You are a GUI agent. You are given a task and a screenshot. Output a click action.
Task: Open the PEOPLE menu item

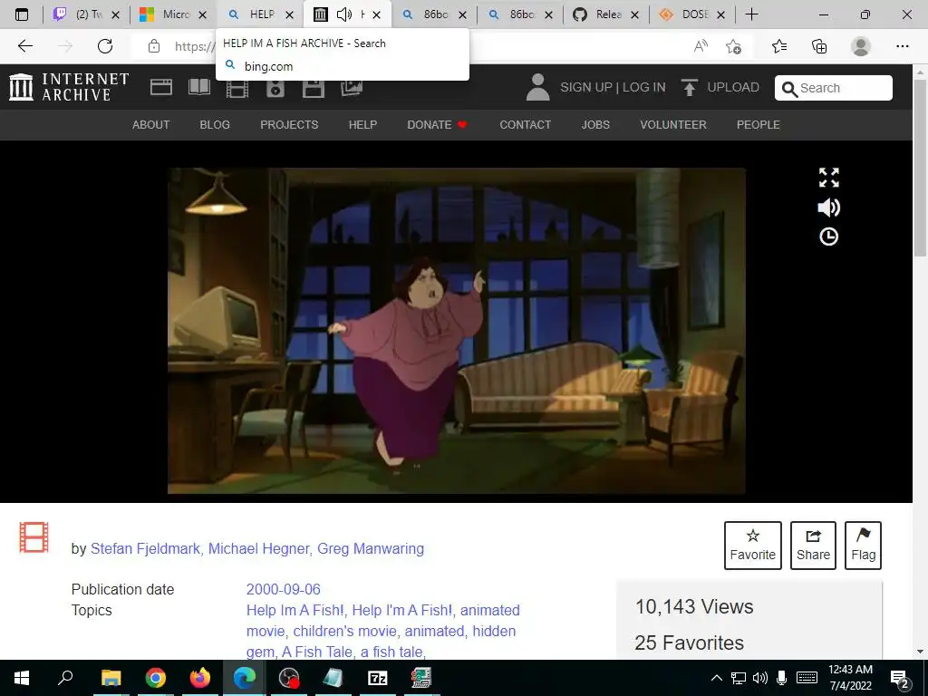coord(759,125)
